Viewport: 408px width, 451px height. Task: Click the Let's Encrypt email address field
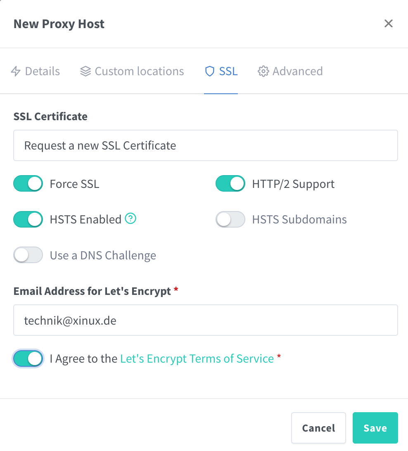pyautogui.click(x=205, y=320)
